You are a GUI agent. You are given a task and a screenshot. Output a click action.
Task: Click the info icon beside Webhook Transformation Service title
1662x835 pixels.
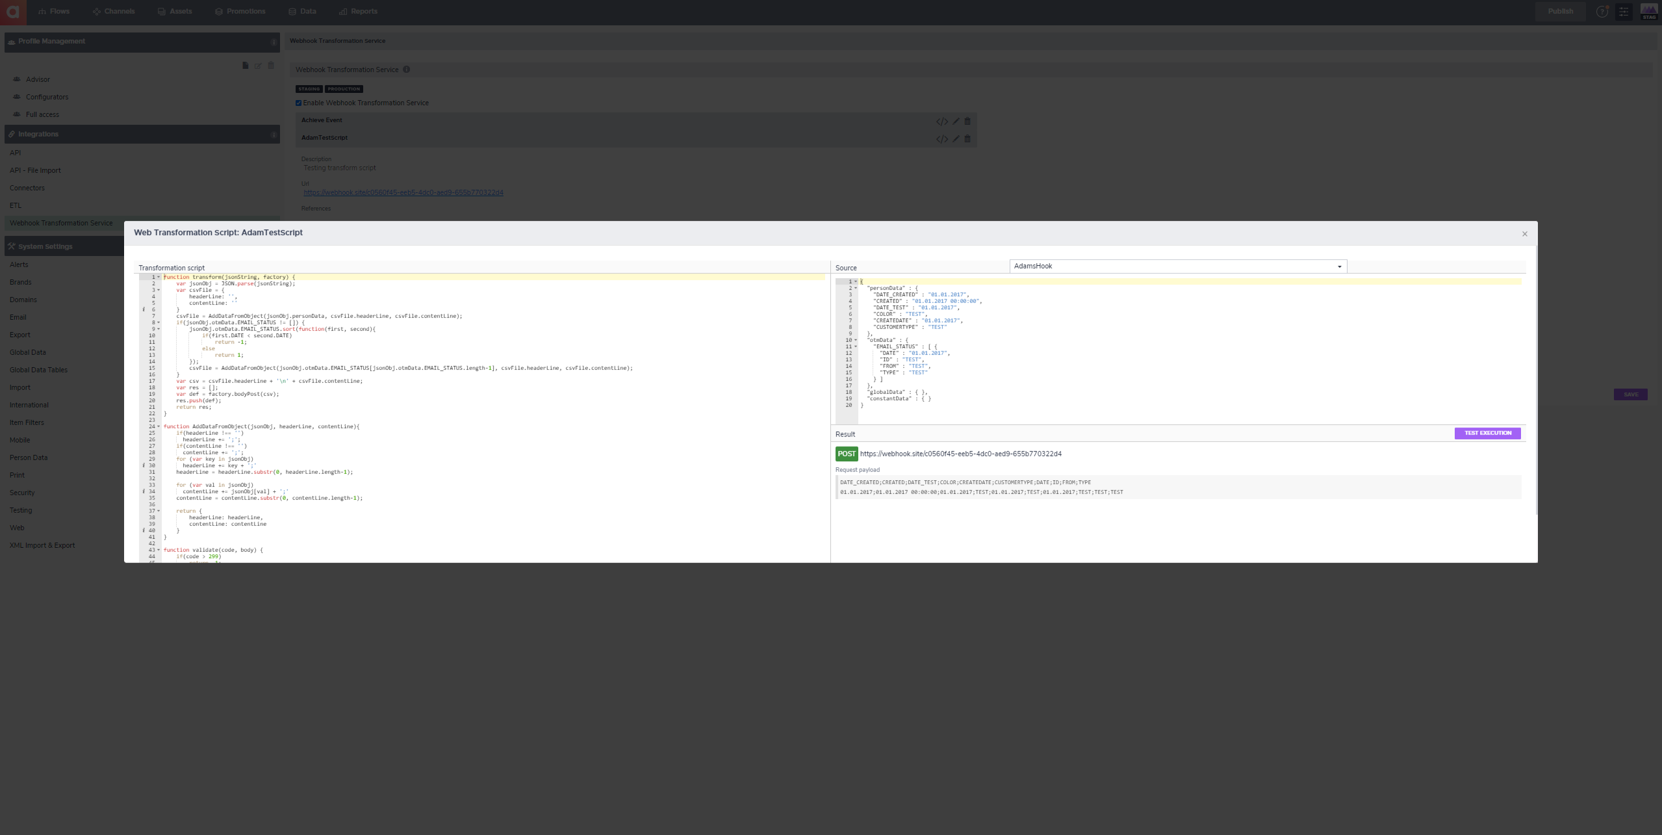[x=407, y=70]
